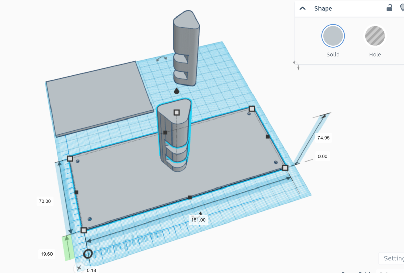Select the Hole material option

click(375, 36)
